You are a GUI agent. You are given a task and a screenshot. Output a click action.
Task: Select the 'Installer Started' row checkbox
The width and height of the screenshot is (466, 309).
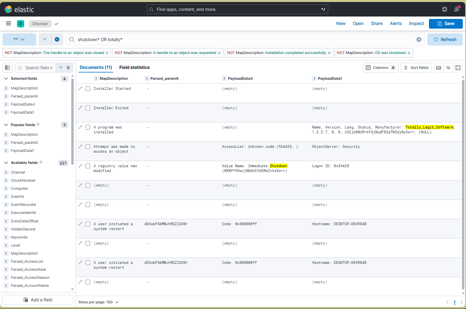(x=88, y=89)
